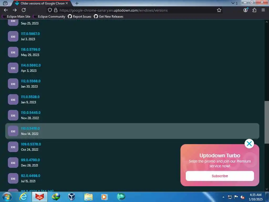Open the tab overview icon at top-left
Viewport: 269px width, 202px height.
pyautogui.click(x=5, y=3)
